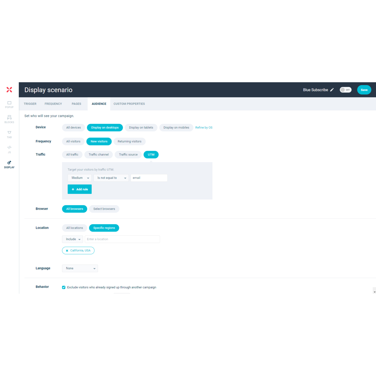The image size is (376, 376).
Task: Click the Display sidebar icon
Action: pyautogui.click(x=9, y=164)
